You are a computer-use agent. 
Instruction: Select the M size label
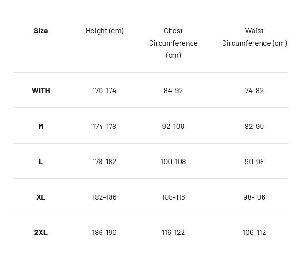[41, 126]
